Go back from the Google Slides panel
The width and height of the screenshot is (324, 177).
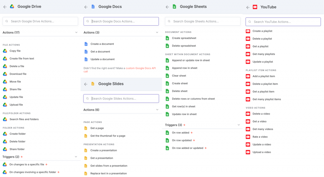point(86,84)
